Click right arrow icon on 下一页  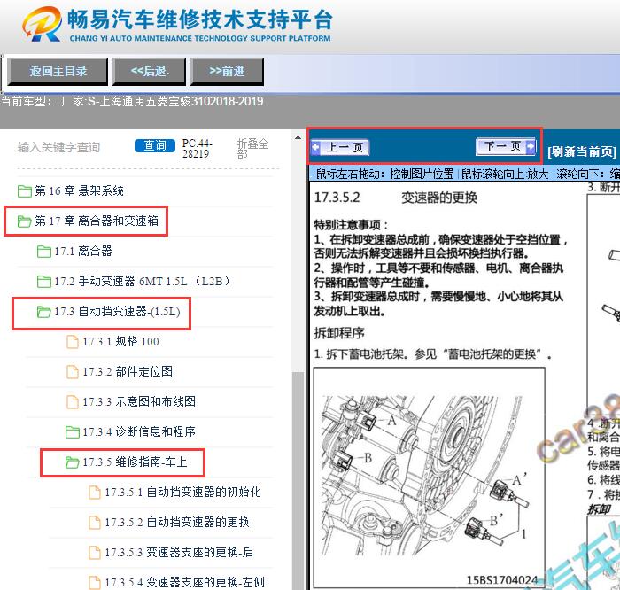pos(530,146)
